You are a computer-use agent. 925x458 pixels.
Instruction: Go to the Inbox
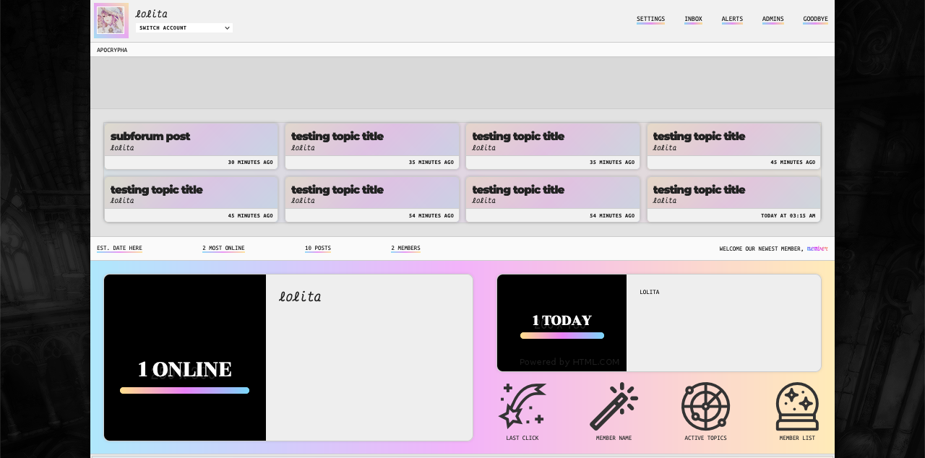[693, 19]
